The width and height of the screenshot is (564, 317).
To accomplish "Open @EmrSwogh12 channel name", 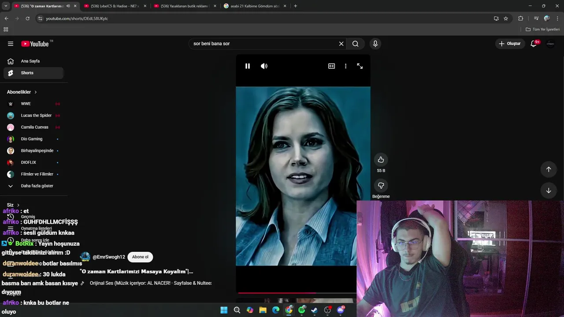I will (x=109, y=257).
